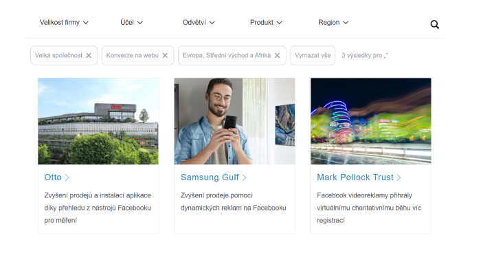Click the Otto building thumbnail

(98, 121)
